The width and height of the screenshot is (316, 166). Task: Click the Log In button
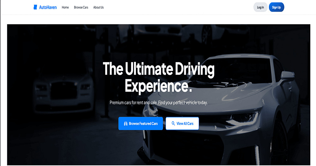point(260,7)
